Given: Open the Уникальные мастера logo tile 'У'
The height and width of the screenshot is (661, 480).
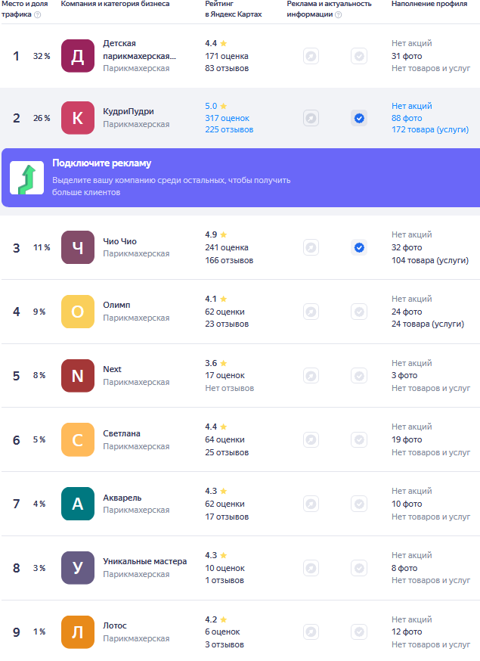Looking at the screenshot, I should [x=78, y=568].
